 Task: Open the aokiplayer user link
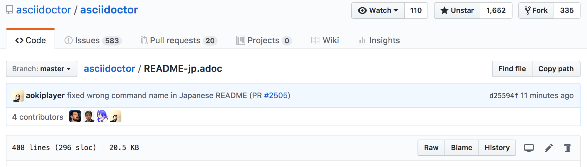45,95
